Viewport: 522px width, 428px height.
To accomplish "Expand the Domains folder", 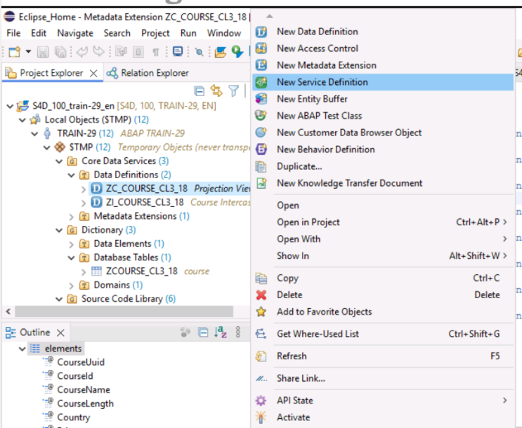I will click(x=71, y=286).
